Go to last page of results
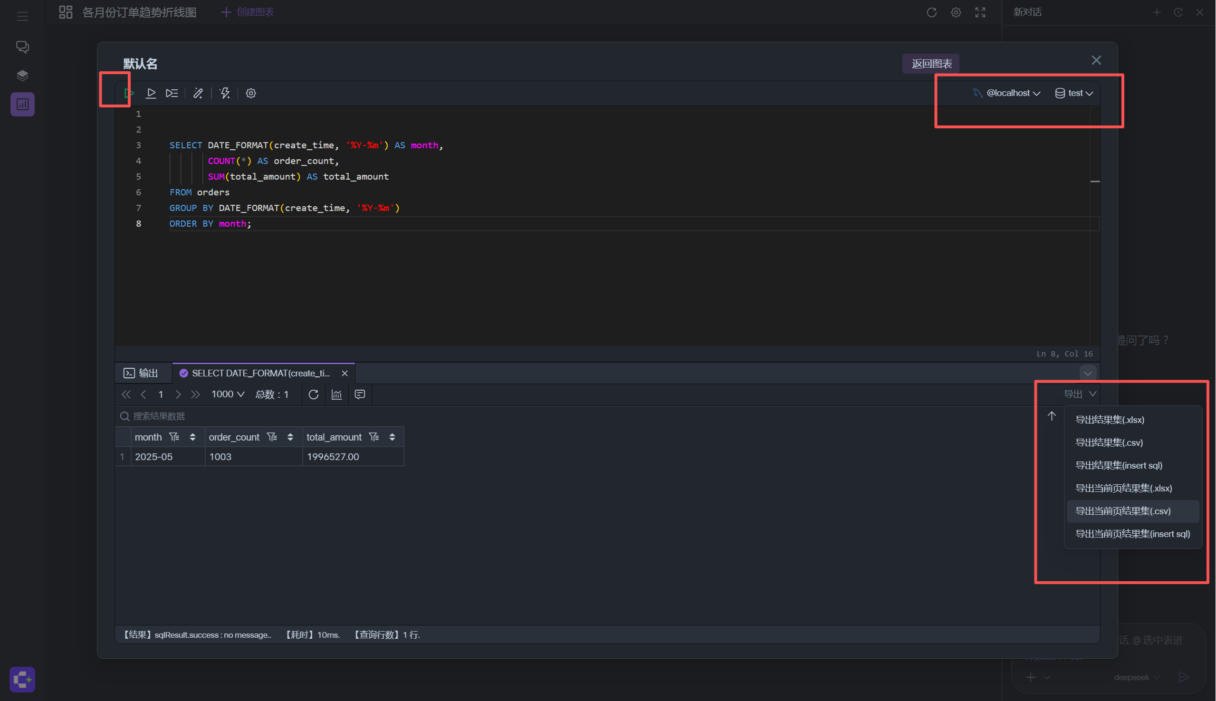 (195, 394)
